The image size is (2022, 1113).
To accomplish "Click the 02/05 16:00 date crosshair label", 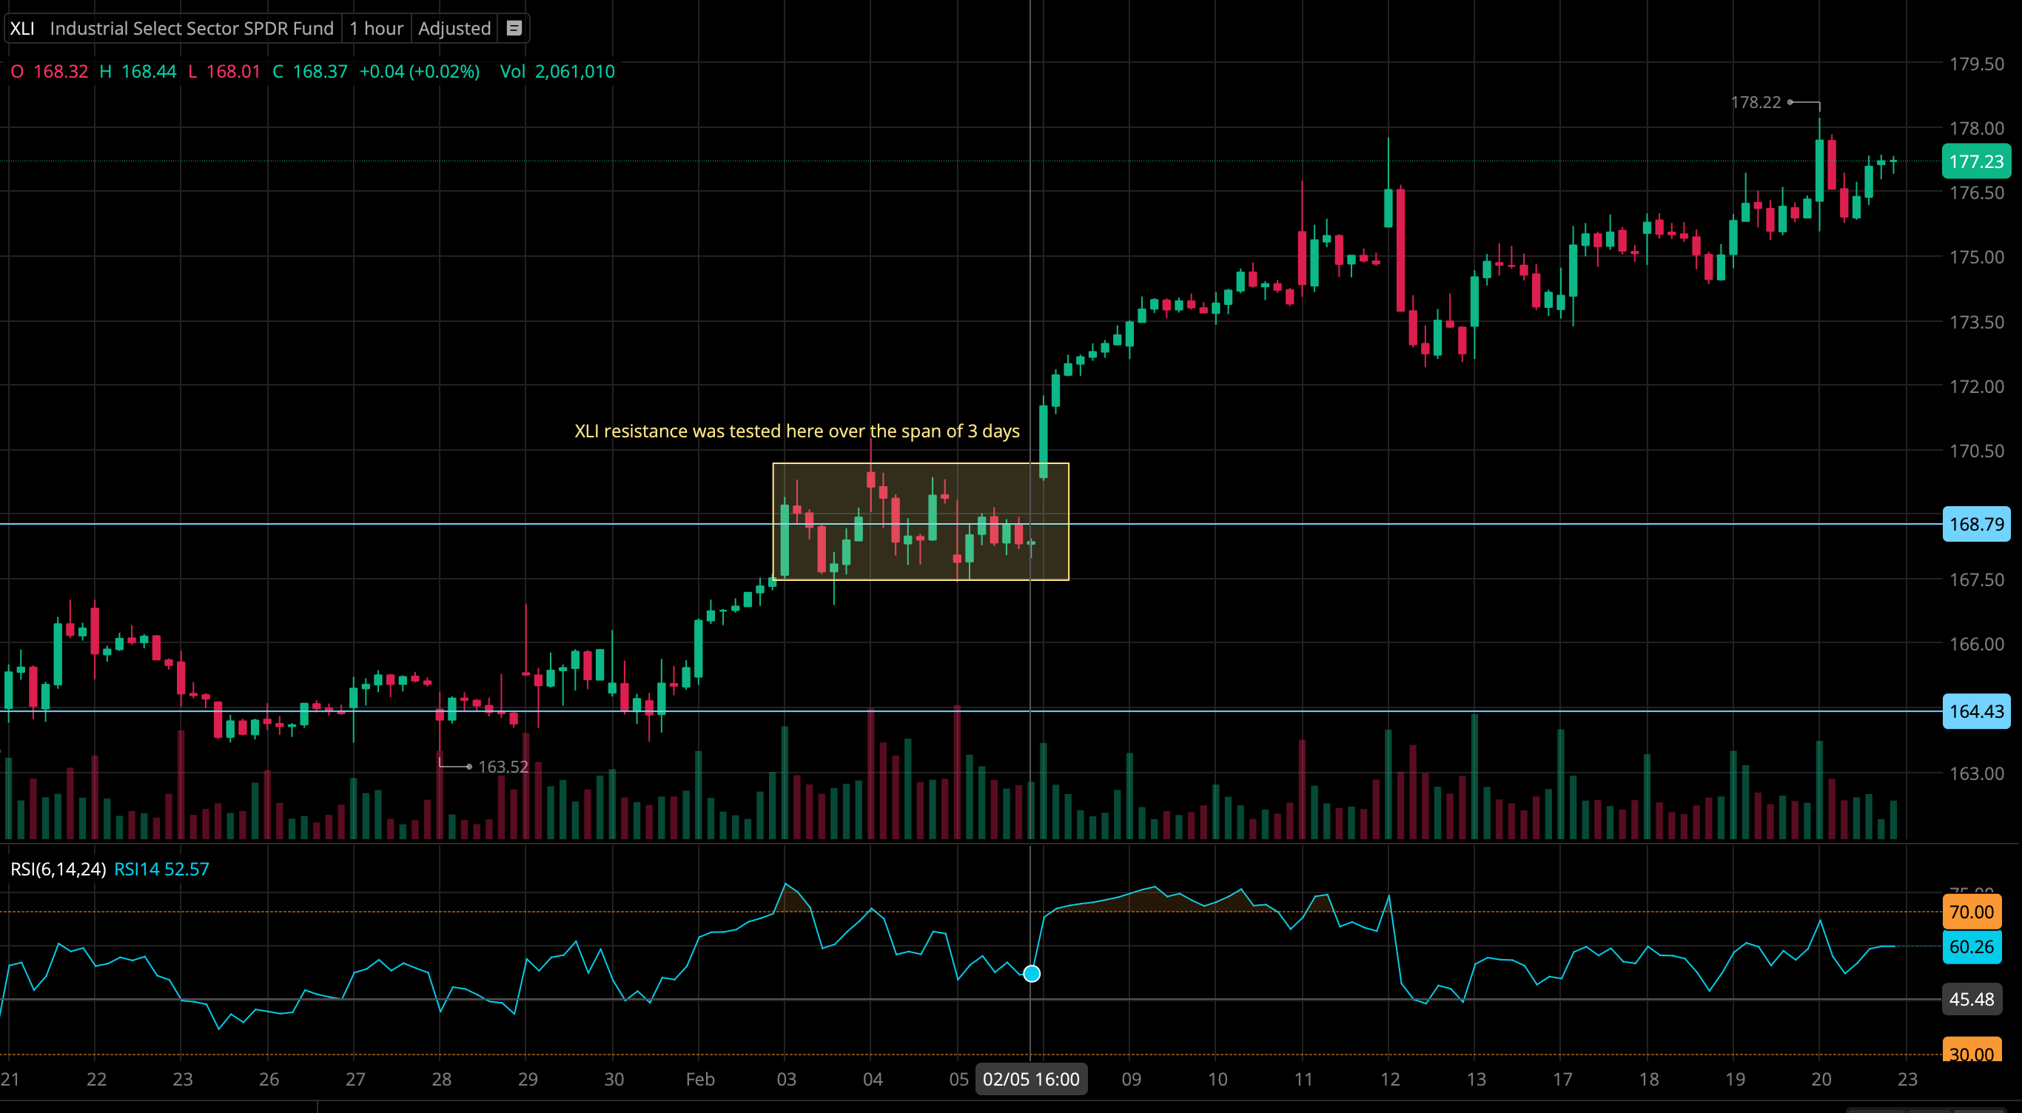I will [x=1031, y=1079].
